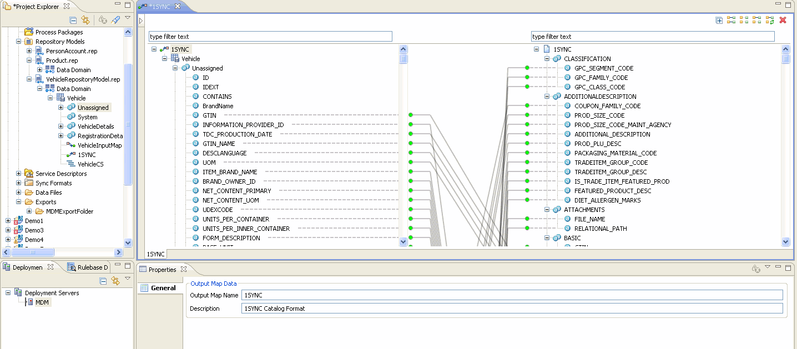Collapse the Repository Models node
The image size is (797, 349).
pos(18,42)
